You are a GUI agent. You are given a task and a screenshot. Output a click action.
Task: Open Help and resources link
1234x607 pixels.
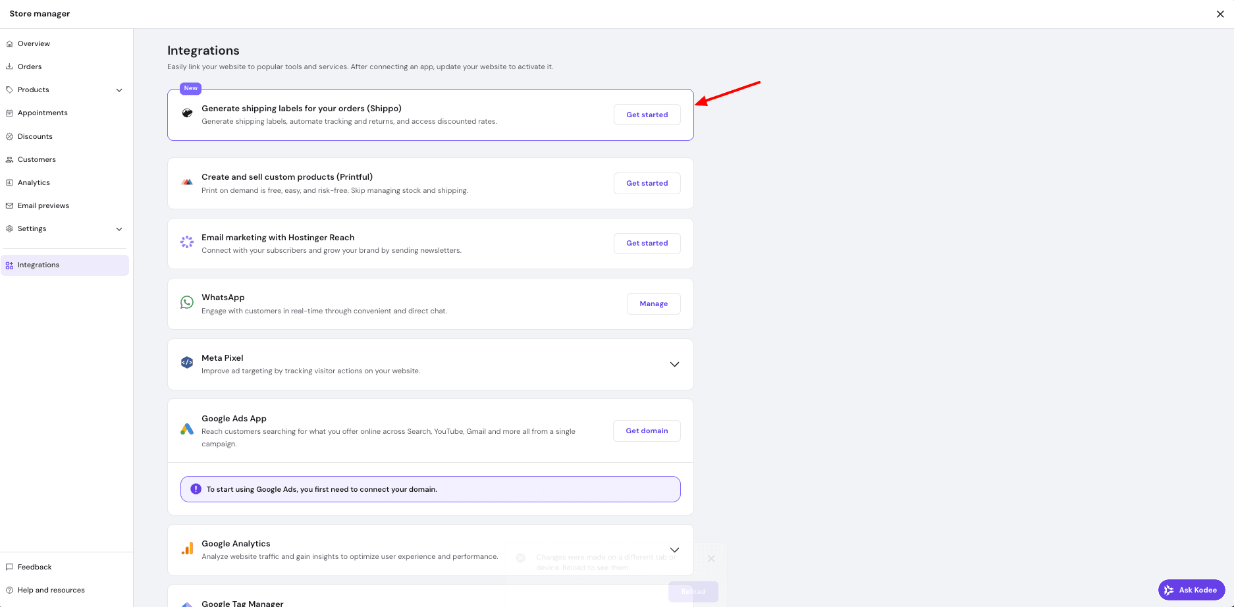(51, 590)
